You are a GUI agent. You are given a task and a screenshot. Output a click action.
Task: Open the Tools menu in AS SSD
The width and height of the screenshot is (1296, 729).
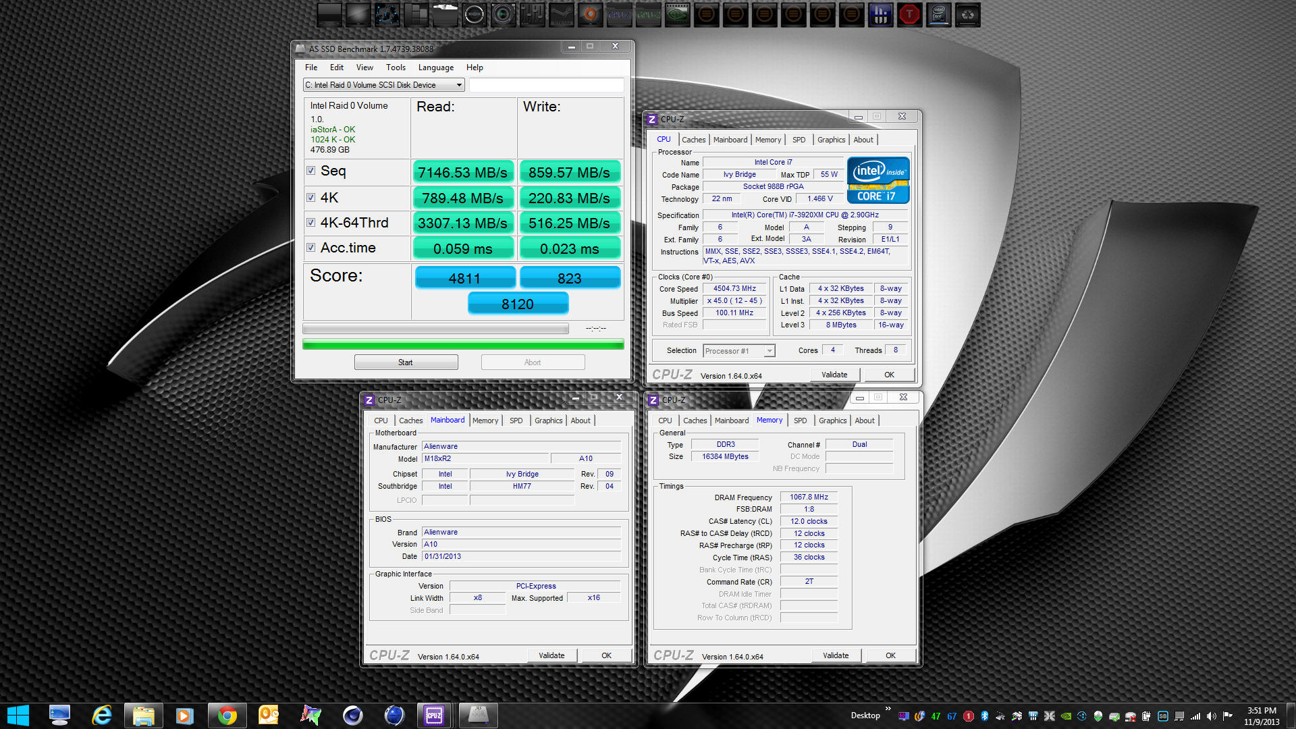[x=396, y=67]
